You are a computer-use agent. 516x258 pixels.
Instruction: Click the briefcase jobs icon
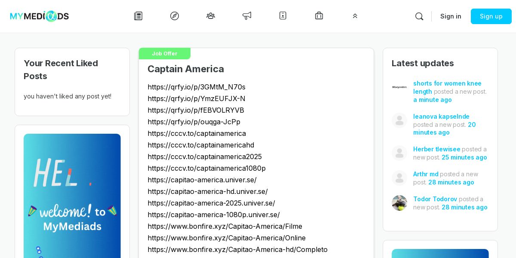(319, 16)
